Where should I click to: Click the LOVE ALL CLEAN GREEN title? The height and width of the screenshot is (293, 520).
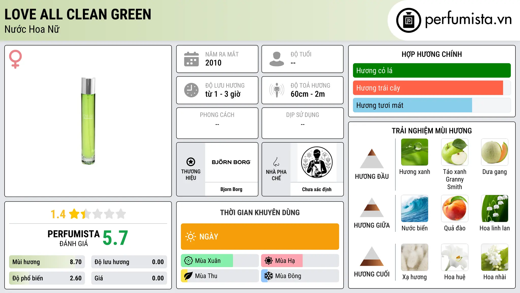pos(78,14)
